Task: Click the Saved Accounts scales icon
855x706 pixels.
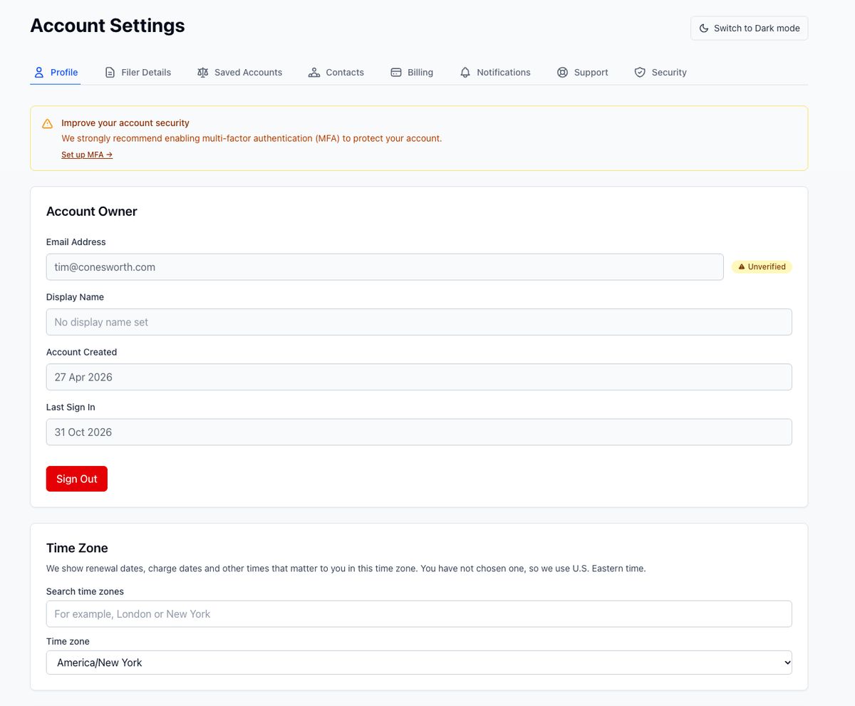Action: click(203, 72)
